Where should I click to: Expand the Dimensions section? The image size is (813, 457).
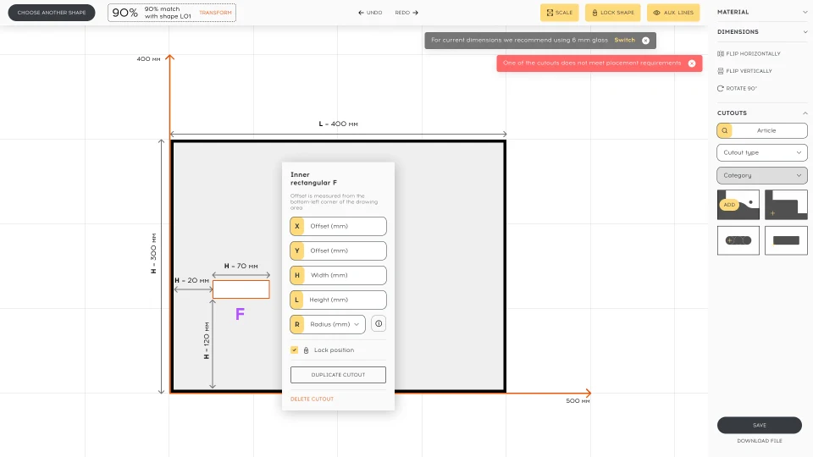[762, 31]
